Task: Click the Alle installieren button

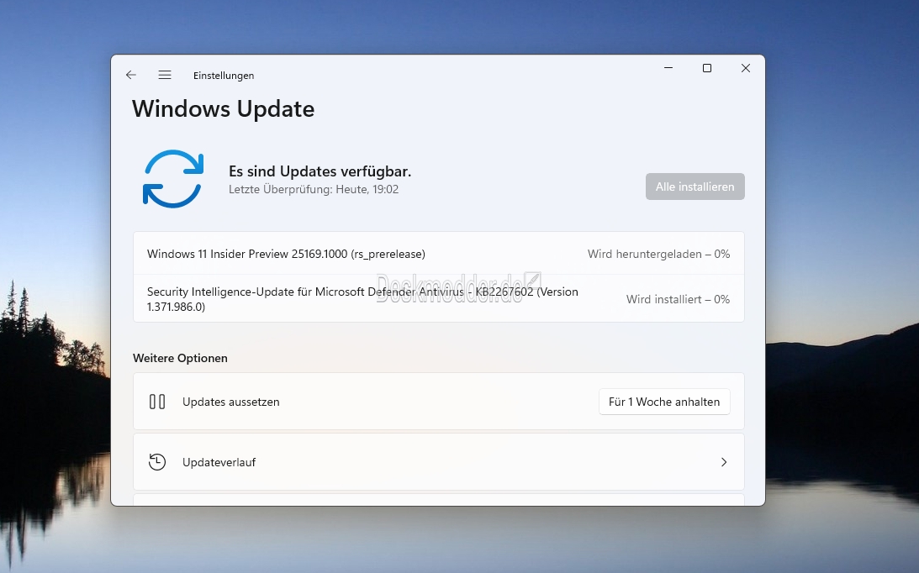Action: pos(695,187)
